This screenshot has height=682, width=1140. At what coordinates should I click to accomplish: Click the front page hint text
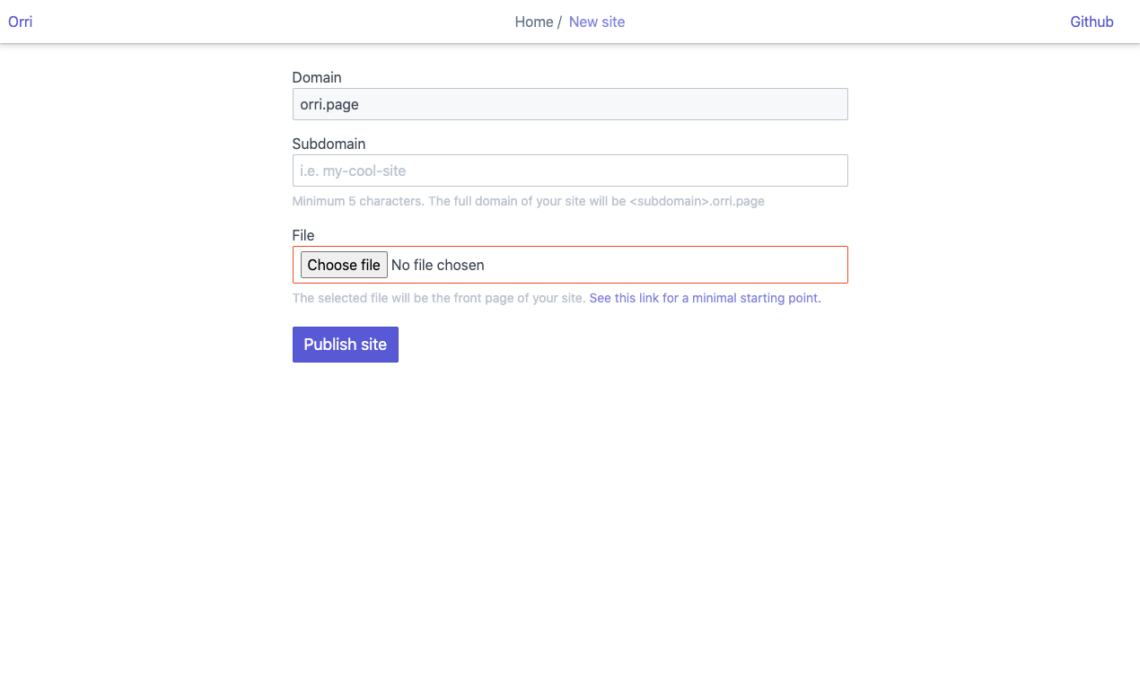coord(438,298)
